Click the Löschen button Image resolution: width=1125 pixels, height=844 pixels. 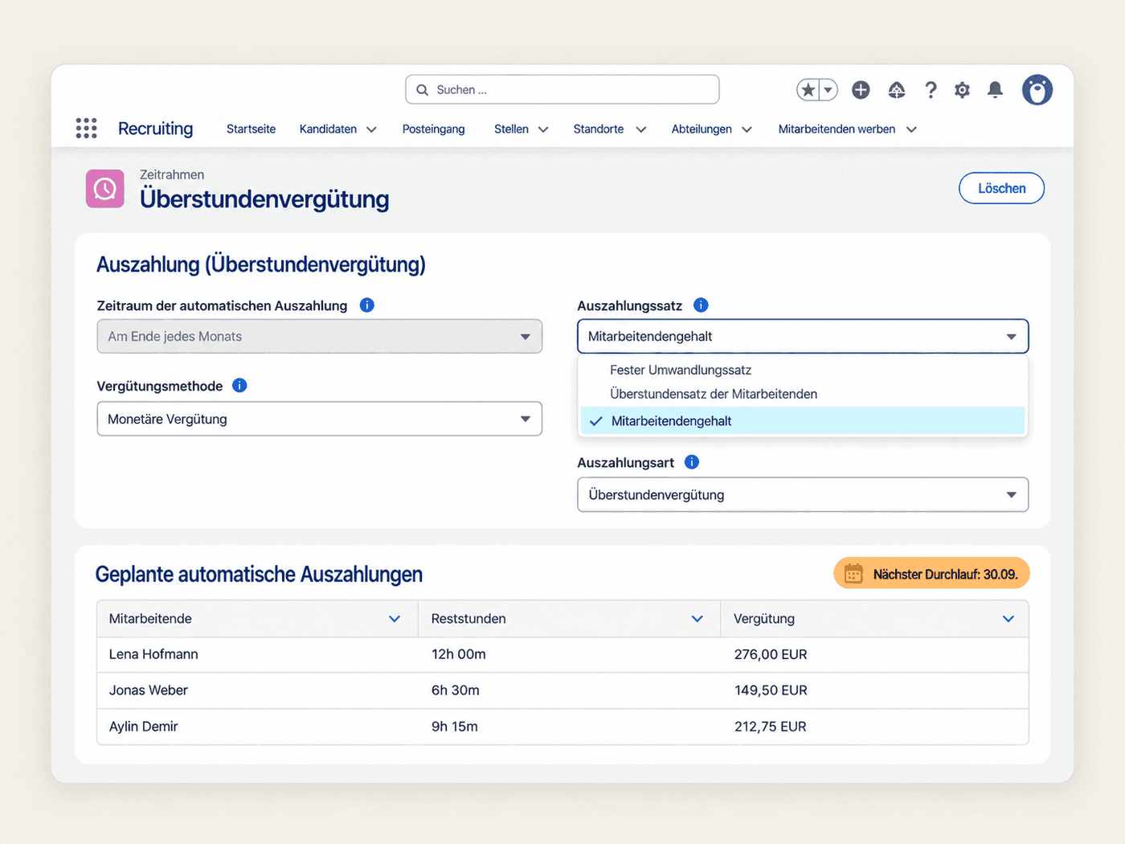click(x=1001, y=188)
